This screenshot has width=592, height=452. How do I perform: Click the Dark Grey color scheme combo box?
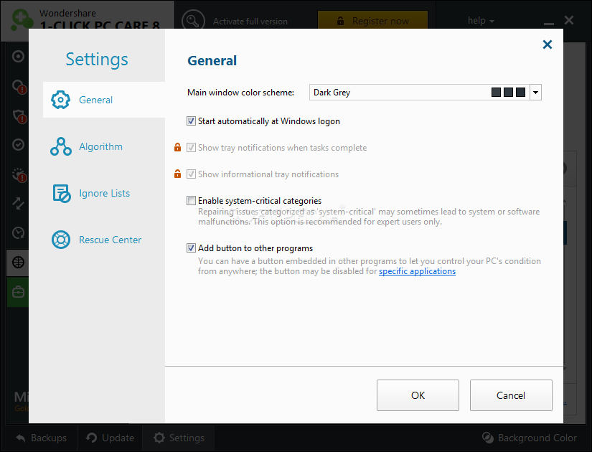(425, 93)
